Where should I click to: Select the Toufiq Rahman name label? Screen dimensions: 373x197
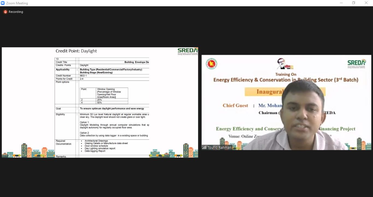219,147
